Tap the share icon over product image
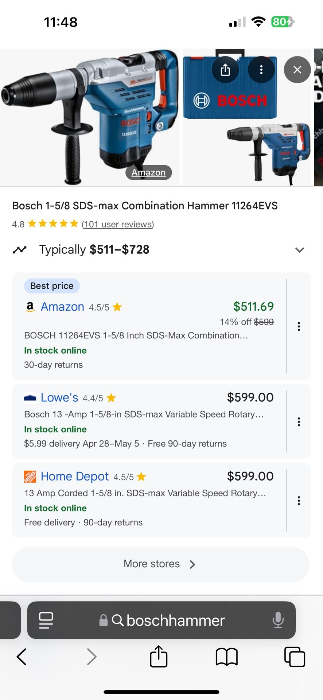 [x=225, y=69]
